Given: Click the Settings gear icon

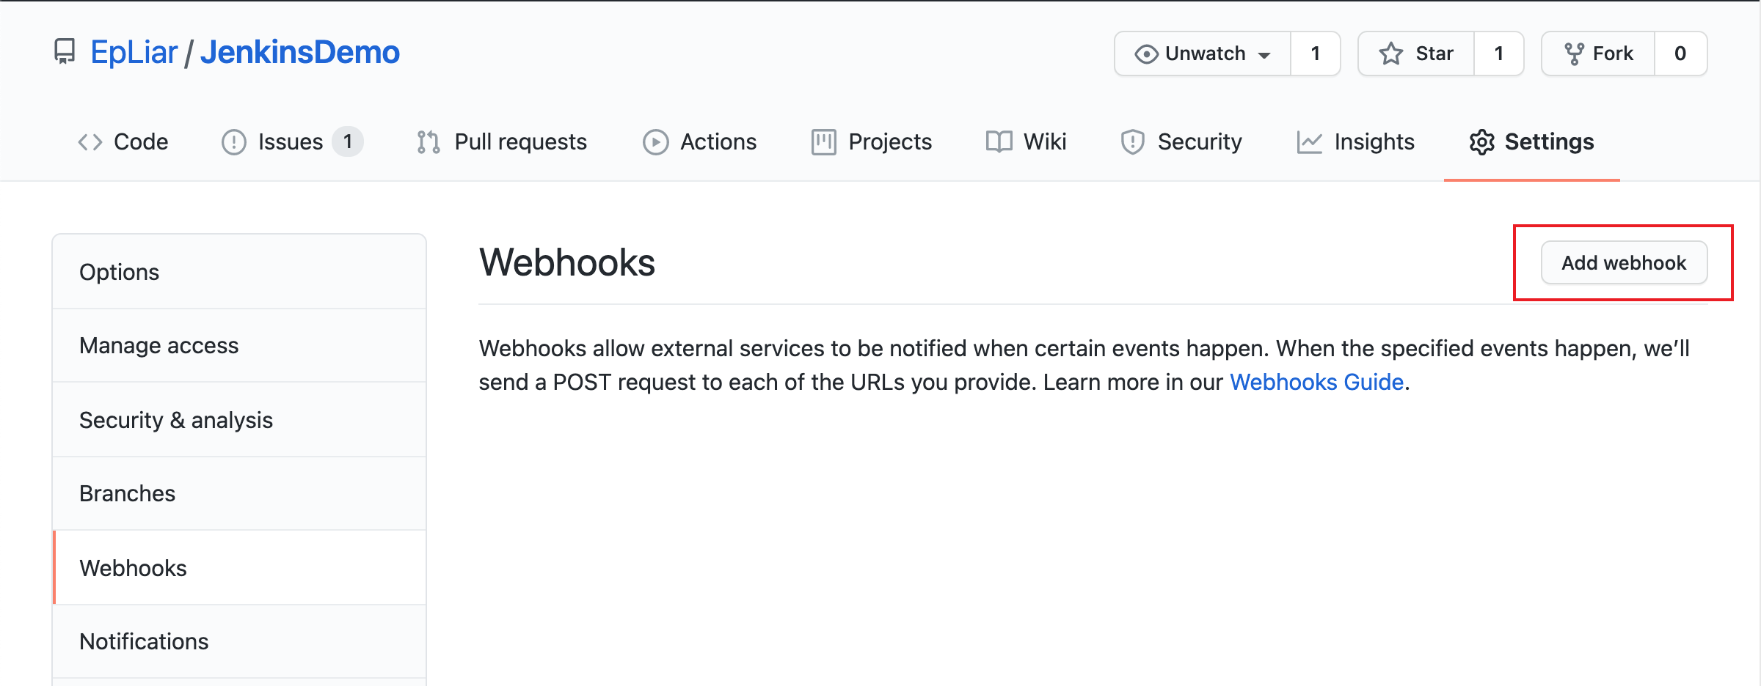Looking at the screenshot, I should (1484, 141).
